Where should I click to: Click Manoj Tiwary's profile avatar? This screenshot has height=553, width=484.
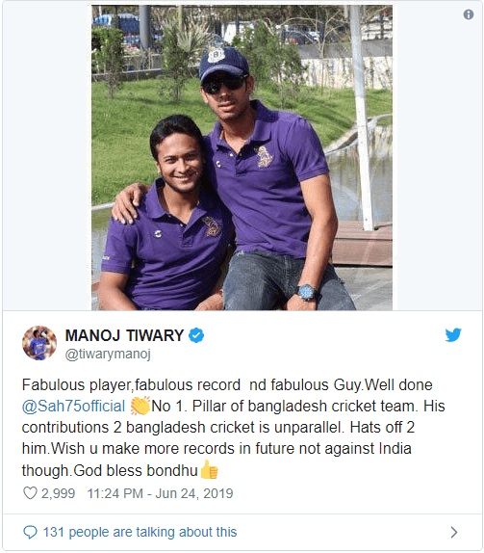click(x=39, y=343)
